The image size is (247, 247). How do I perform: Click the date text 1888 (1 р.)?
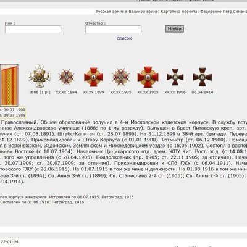tap(40, 92)
